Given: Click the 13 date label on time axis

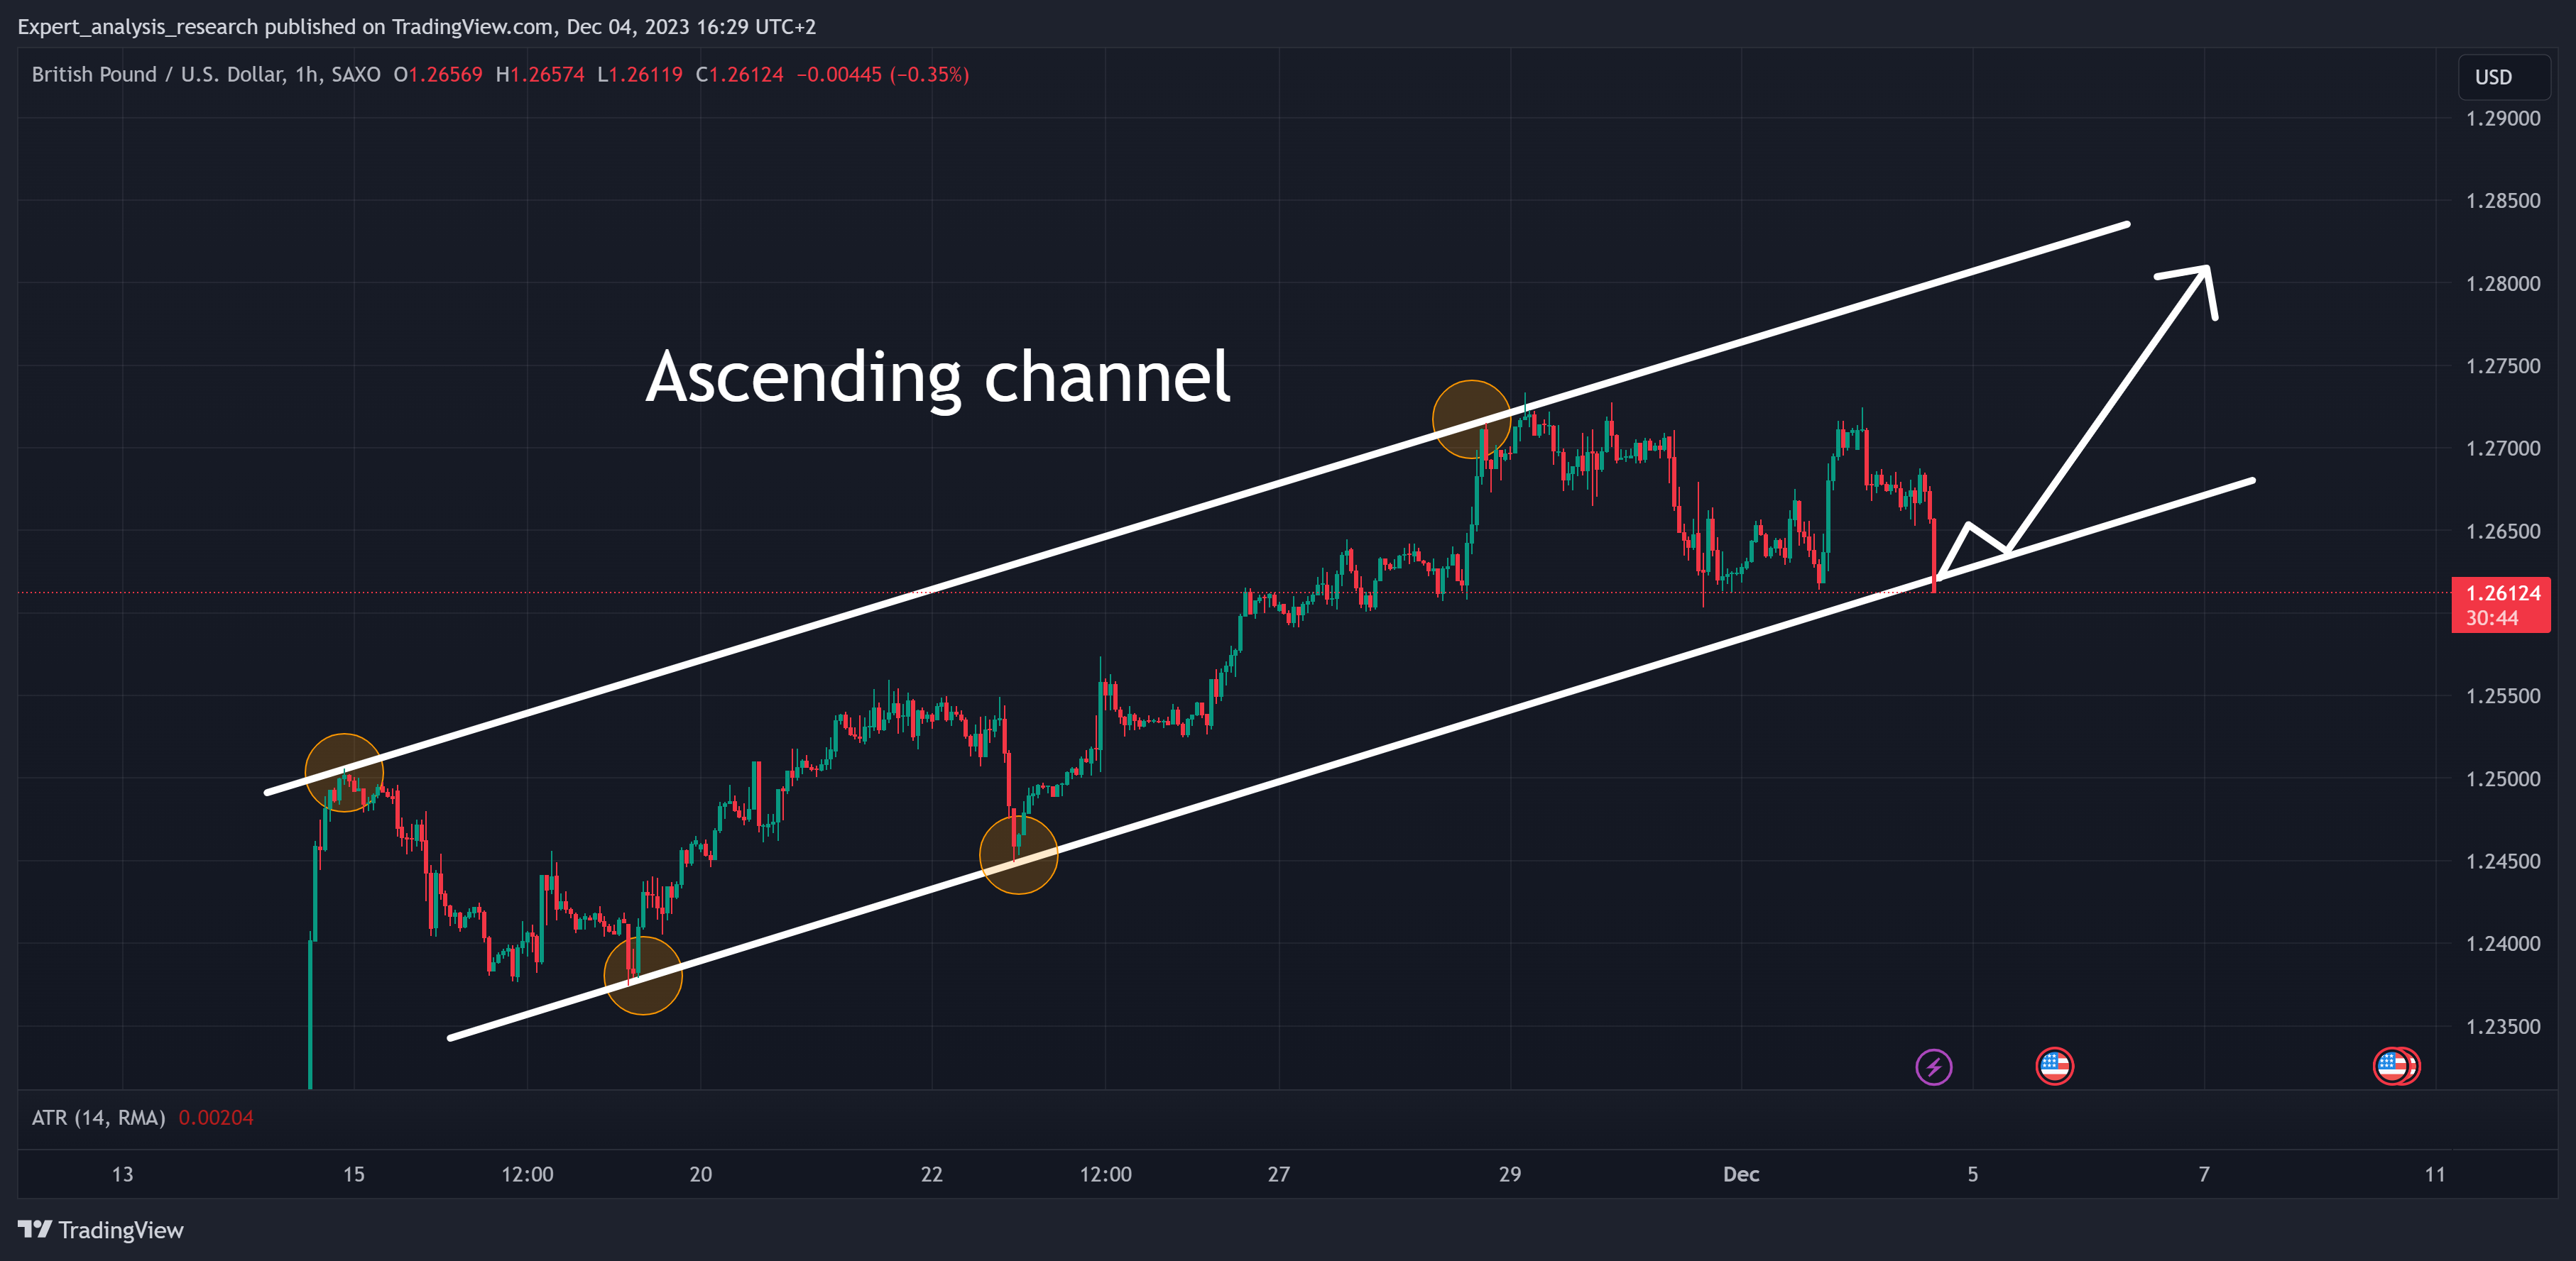Looking at the screenshot, I should click(x=122, y=1174).
